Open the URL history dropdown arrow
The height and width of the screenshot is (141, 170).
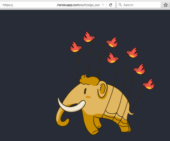103,5
